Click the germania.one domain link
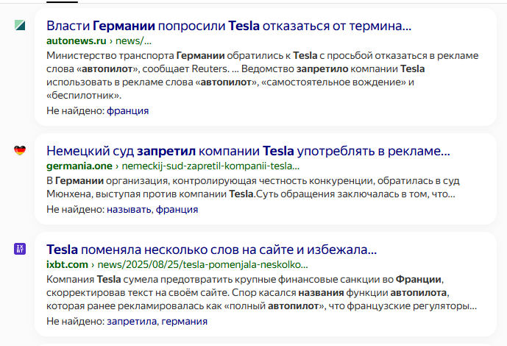Viewport: 507px width, 346px height. pyautogui.click(x=79, y=166)
